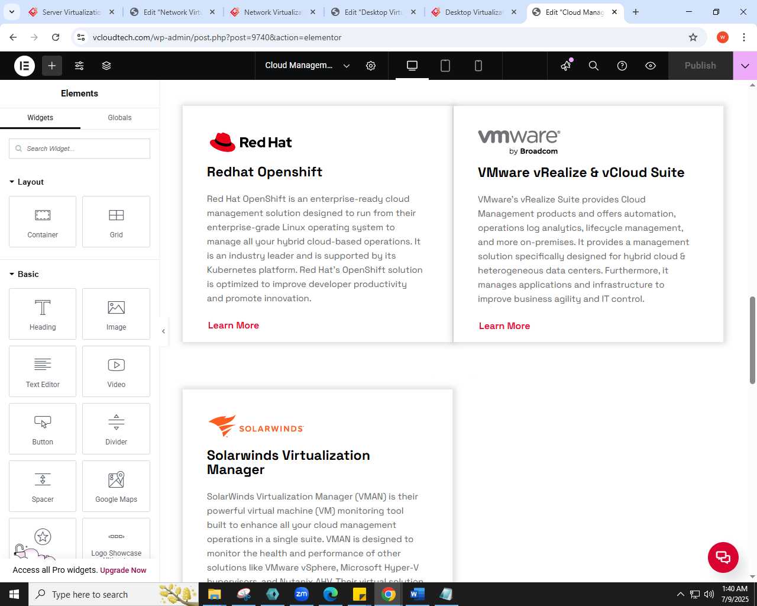Screen dimensions: 757x606
Task: Select VMware vRealize & vCloud Suite heading
Action: point(581,172)
